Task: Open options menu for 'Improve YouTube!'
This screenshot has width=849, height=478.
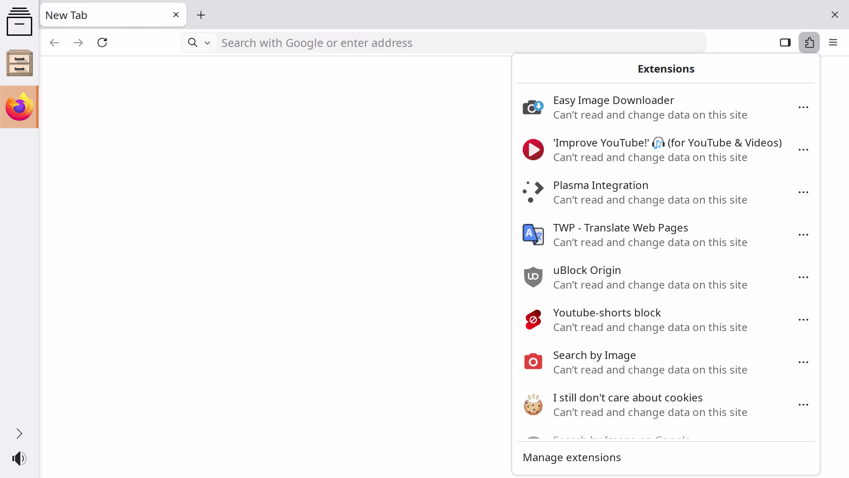Action: click(803, 150)
